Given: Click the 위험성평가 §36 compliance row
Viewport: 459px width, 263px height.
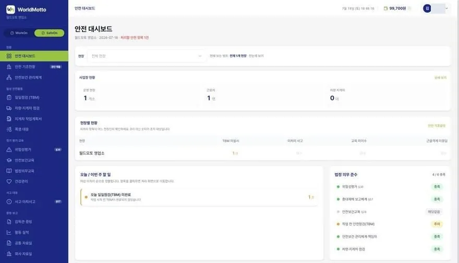Looking at the screenshot, I should pos(390,187).
